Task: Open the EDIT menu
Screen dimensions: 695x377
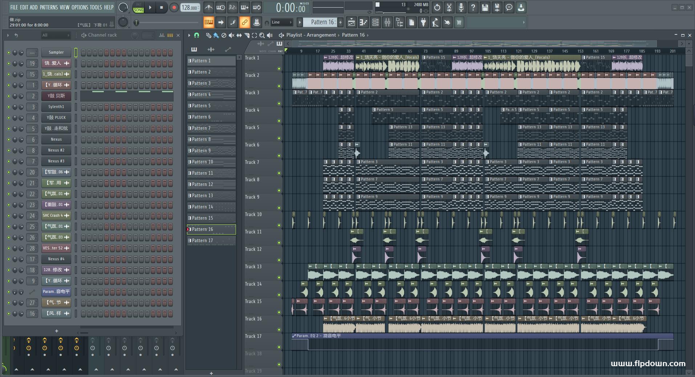Action: pos(24,7)
